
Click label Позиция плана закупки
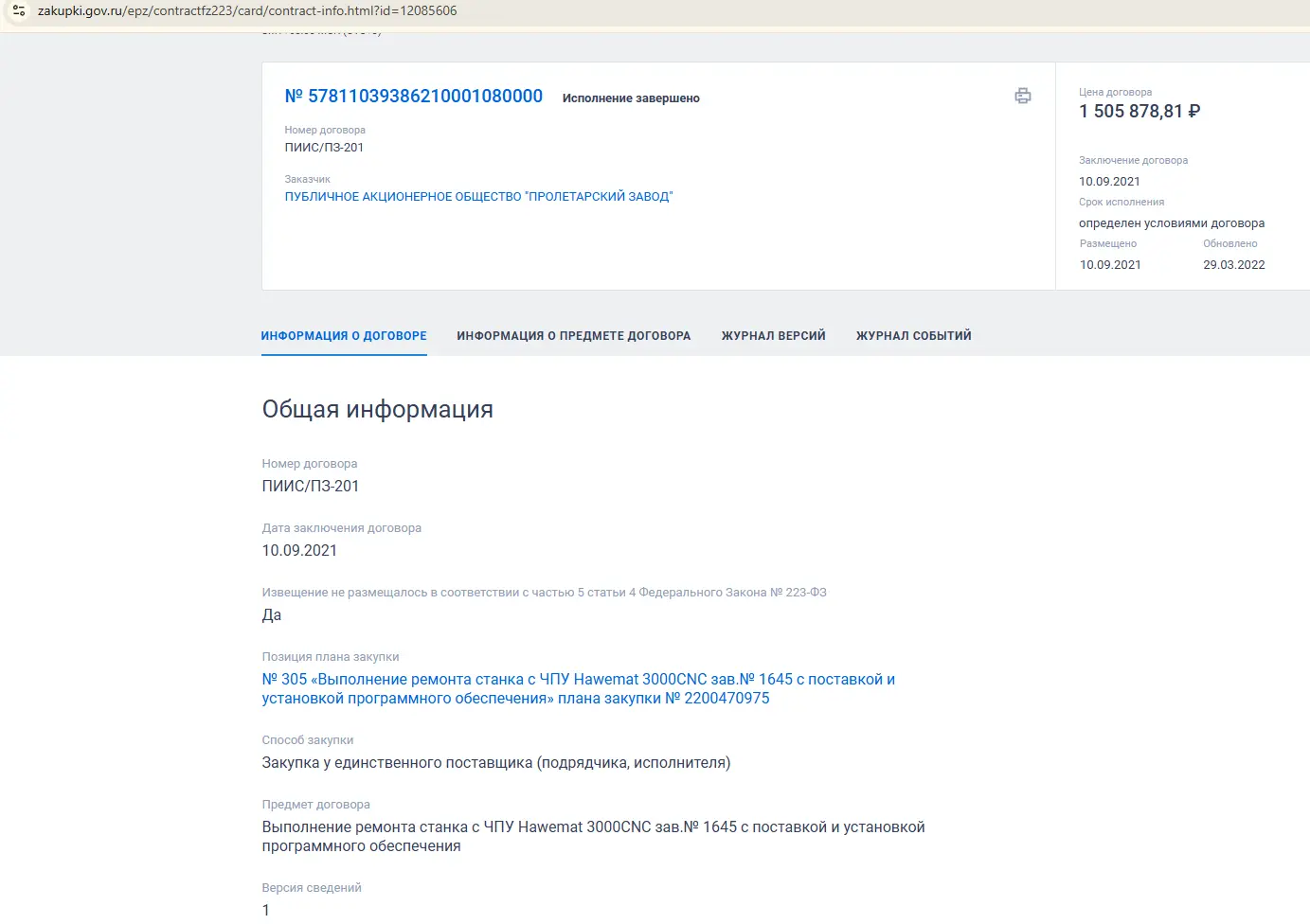point(331,657)
